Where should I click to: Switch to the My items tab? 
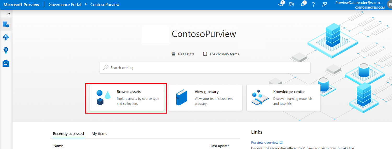tap(99, 134)
